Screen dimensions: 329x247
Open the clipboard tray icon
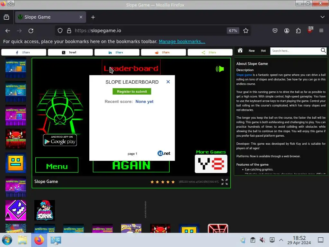pyautogui.click(x=253, y=240)
